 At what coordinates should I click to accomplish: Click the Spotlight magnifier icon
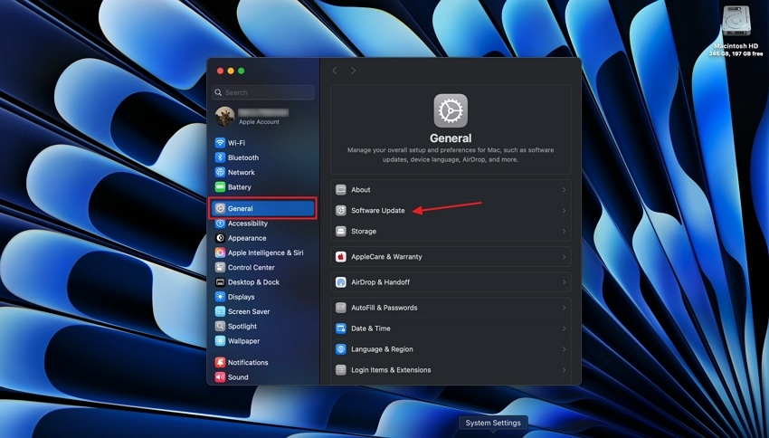point(220,326)
